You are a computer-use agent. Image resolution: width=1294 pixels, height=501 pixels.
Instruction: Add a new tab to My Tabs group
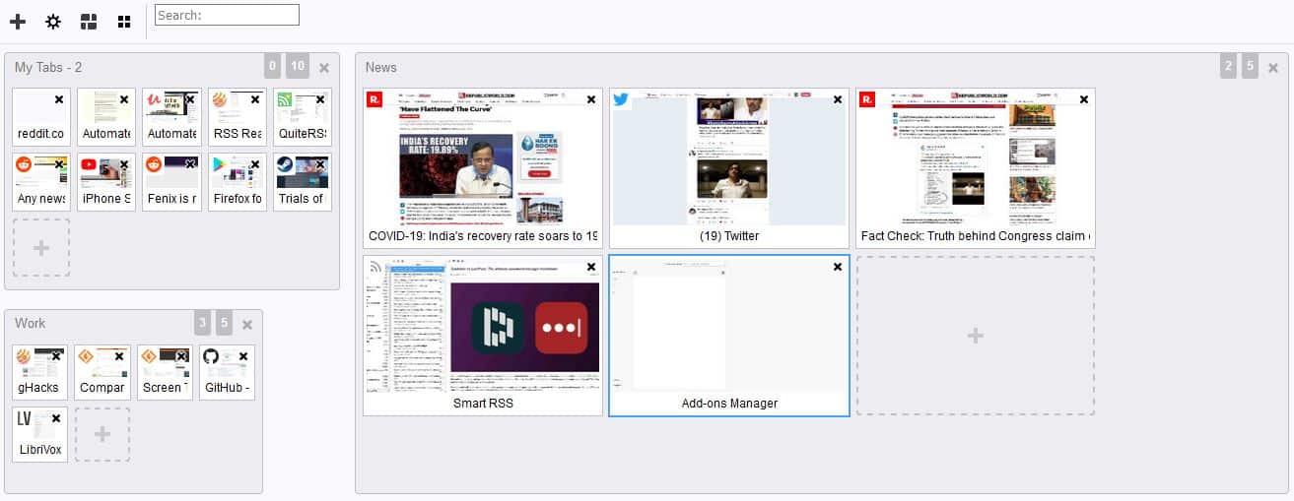41,247
